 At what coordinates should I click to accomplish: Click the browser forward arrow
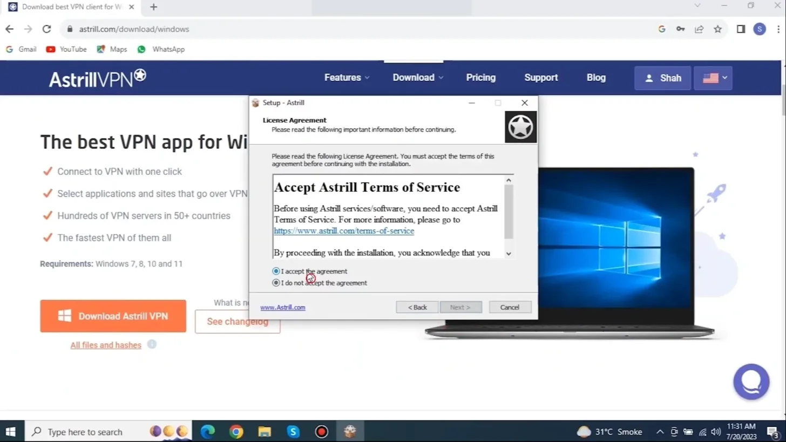coord(28,29)
